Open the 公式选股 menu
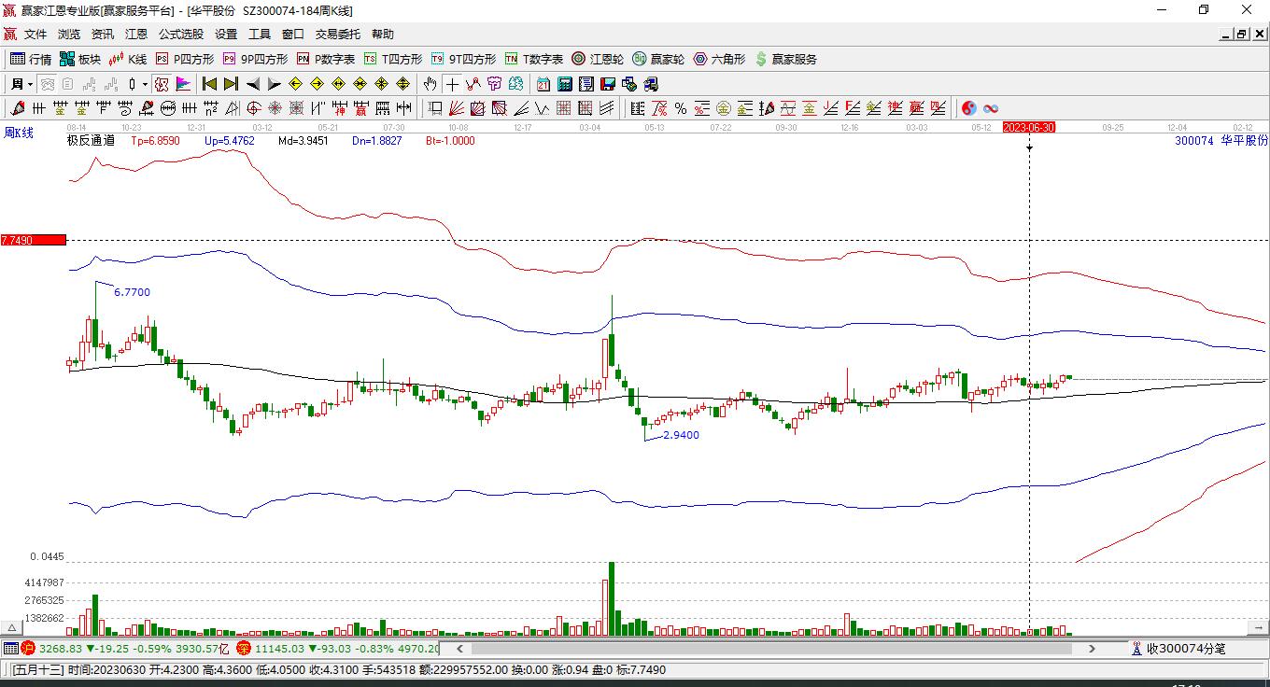Screen dimensions: 1270x687 pyautogui.click(x=180, y=34)
